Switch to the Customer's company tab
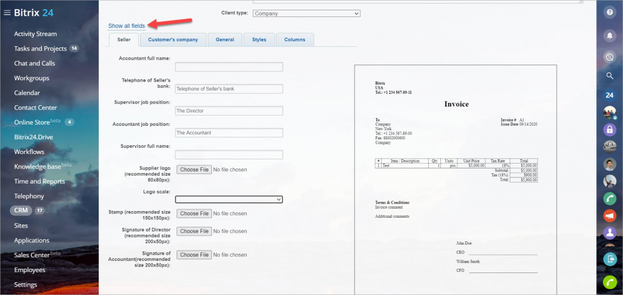This screenshot has height=295, width=623. click(173, 40)
